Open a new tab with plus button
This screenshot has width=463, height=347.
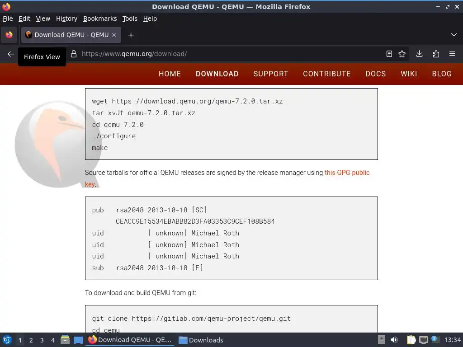tap(131, 35)
